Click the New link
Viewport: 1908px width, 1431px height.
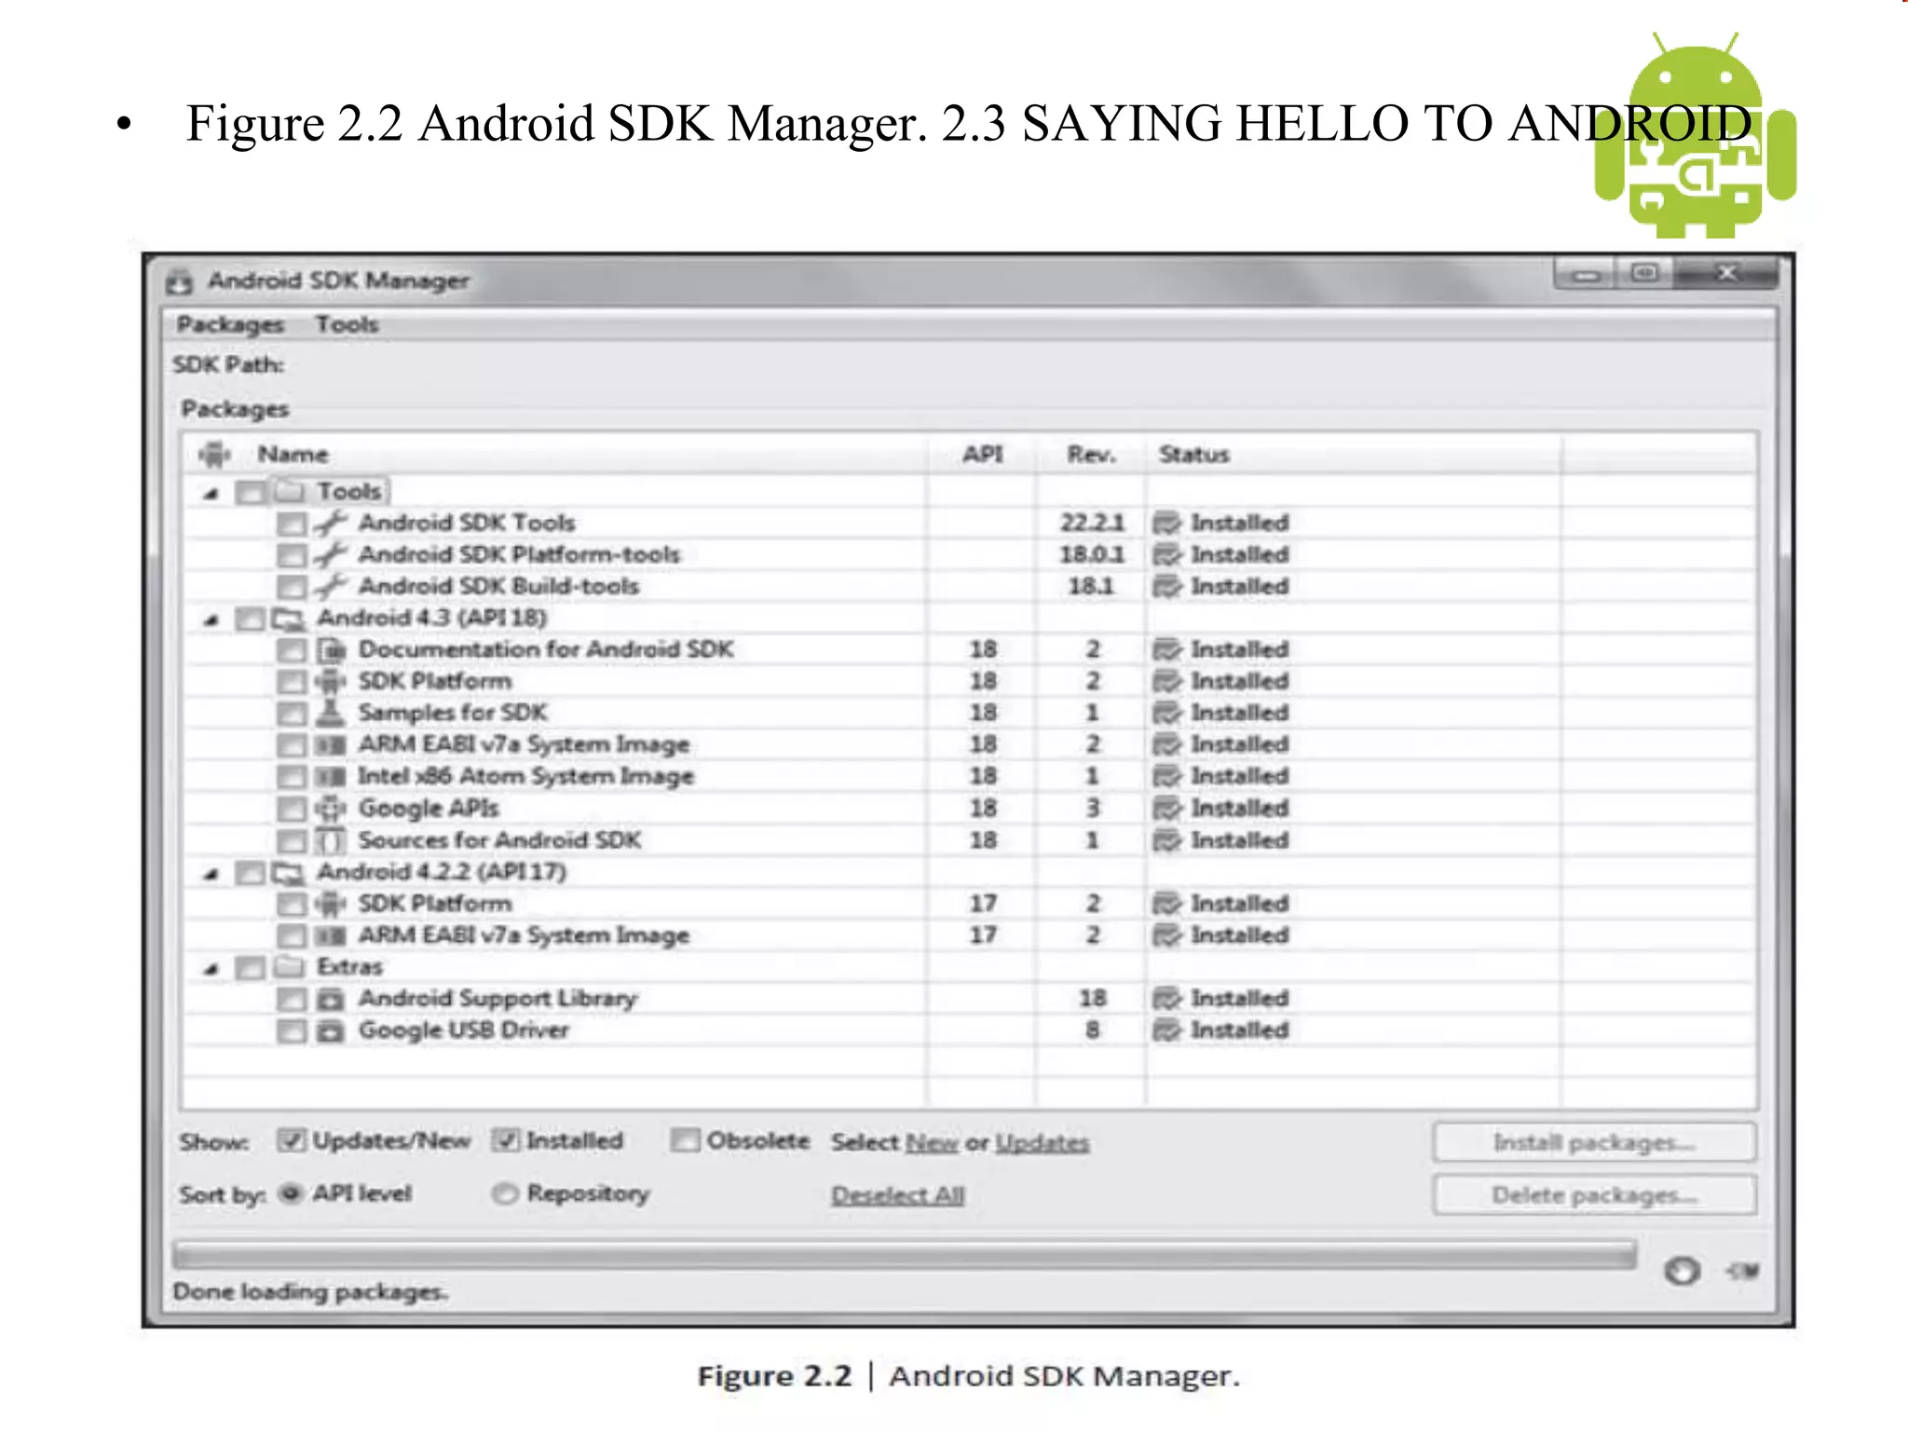932,1142
